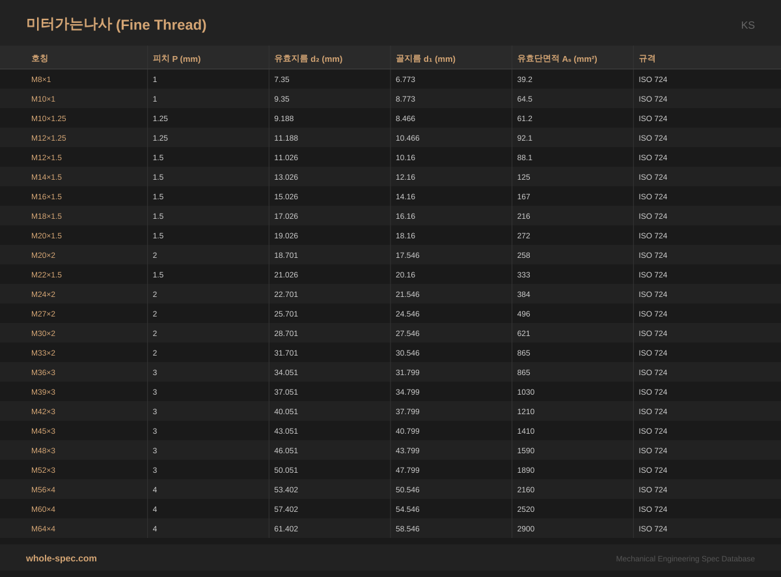
Task: Click the M48×3 designation cell
Action: pyautogui.click(x=43, y=451)
